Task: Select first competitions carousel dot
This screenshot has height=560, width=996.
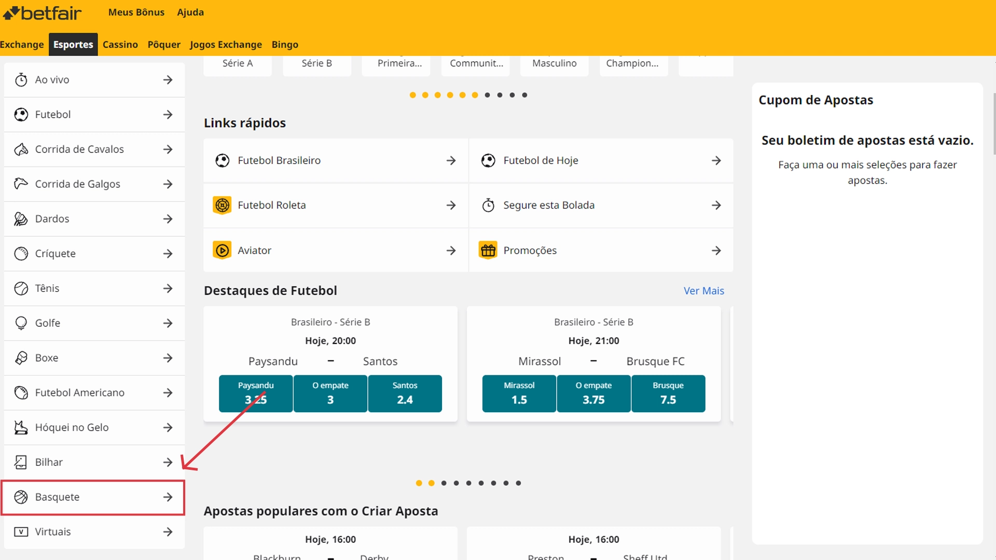Action: point(413,95)
